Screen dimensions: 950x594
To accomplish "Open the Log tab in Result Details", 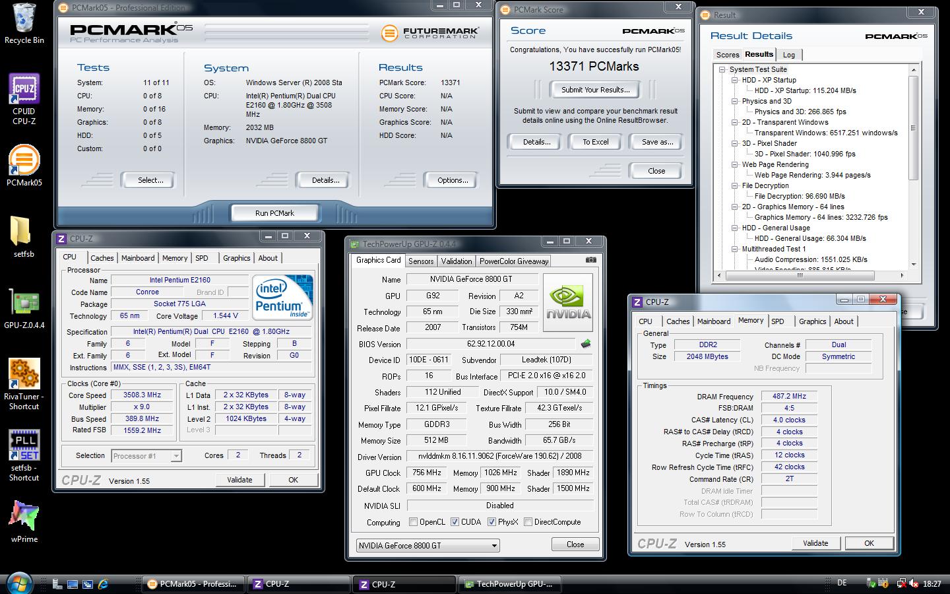I will point(789,55).
